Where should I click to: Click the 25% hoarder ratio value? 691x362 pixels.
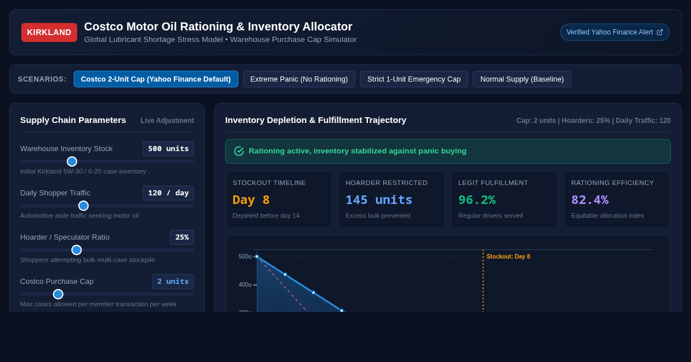tap(182, 237)
